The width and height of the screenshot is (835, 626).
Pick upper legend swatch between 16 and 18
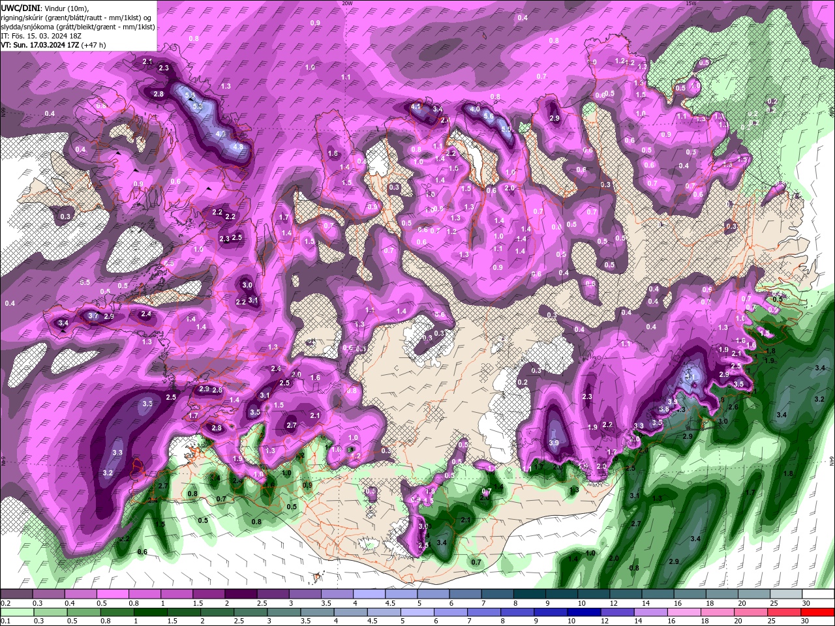pos(690,595)
